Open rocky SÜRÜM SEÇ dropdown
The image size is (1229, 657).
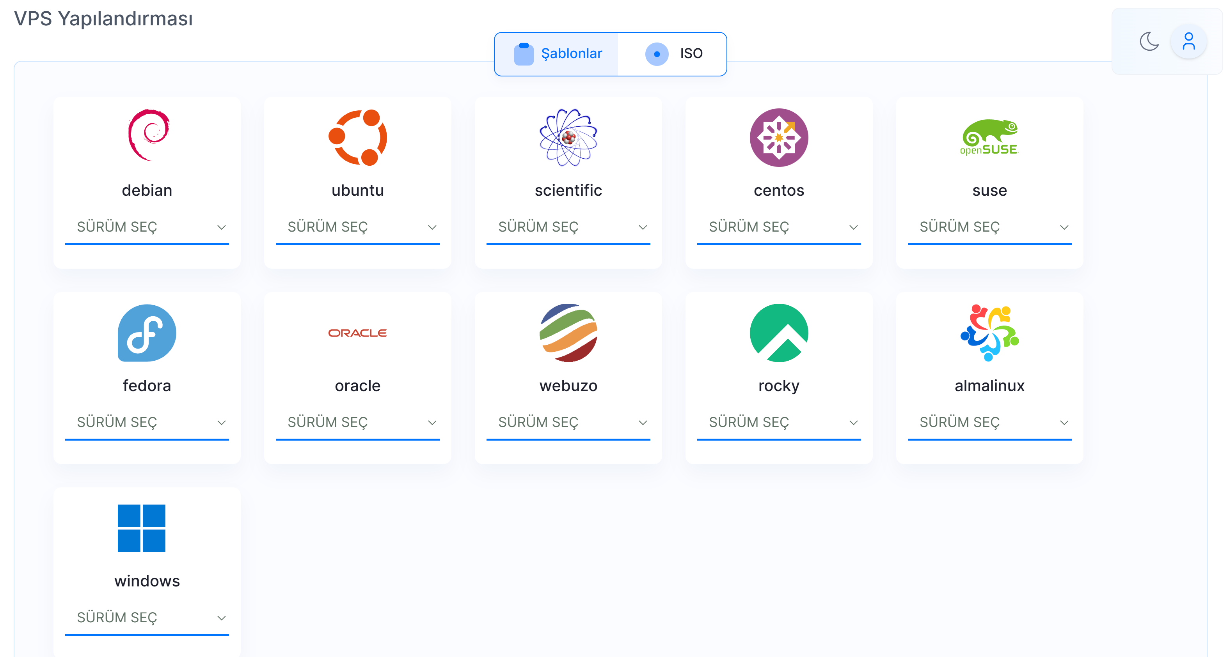tap(779, 423)
